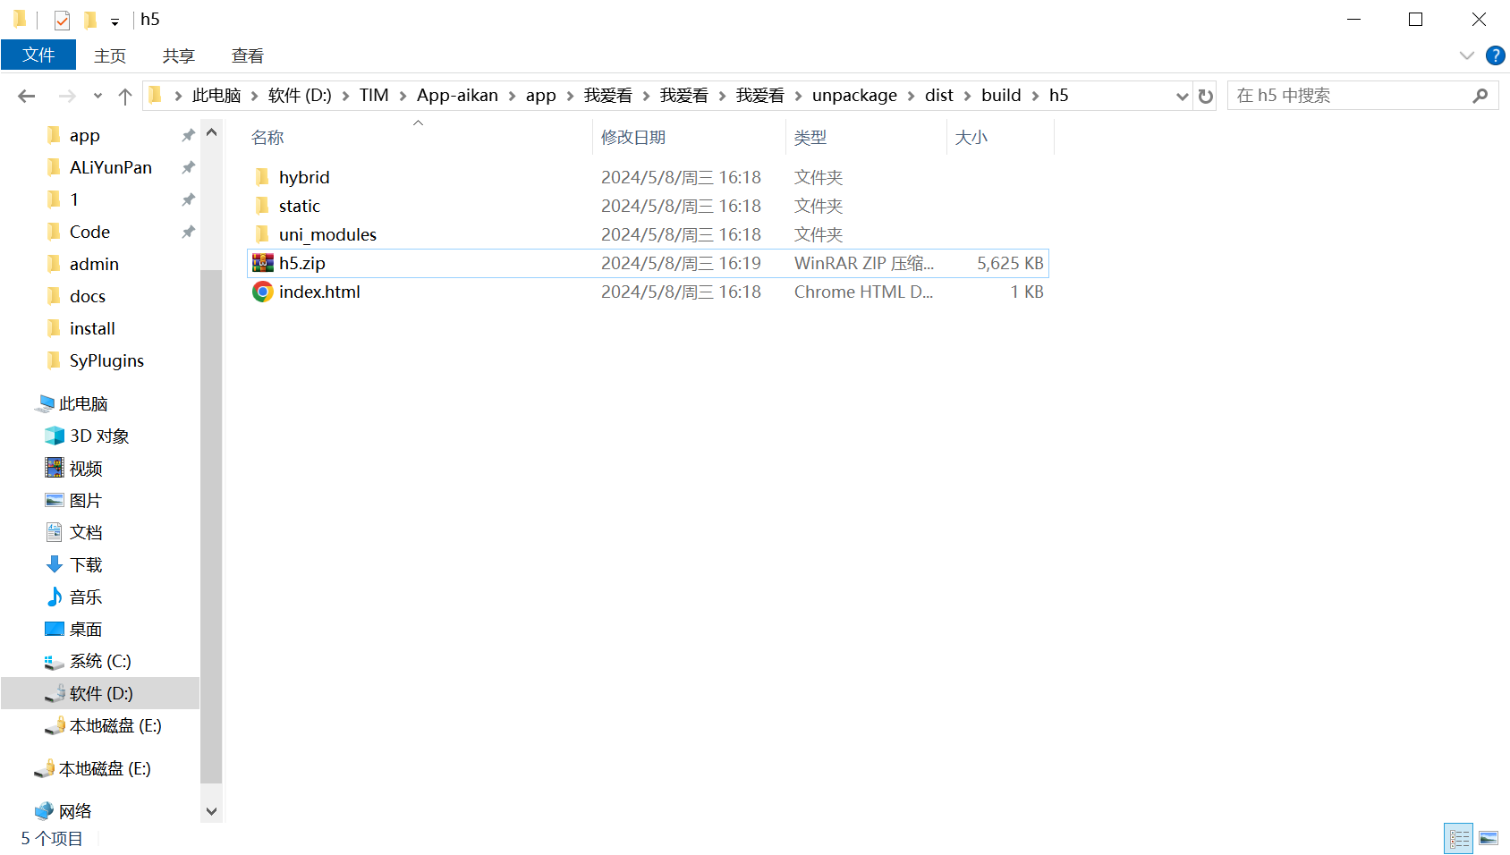Sort files by 修改日期 column header
This screenshot has height=855, width=1510.
click(633, 137)
